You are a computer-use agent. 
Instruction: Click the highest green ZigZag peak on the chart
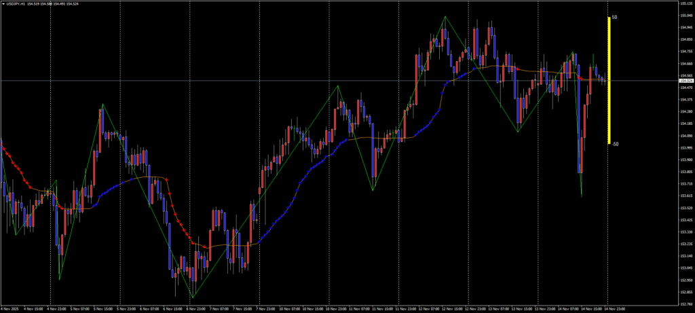(445, 16)
